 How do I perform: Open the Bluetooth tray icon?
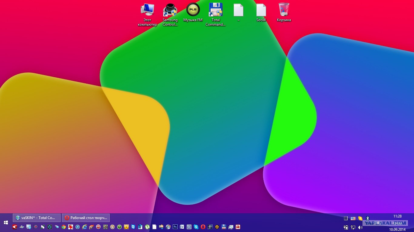point(368,218)
